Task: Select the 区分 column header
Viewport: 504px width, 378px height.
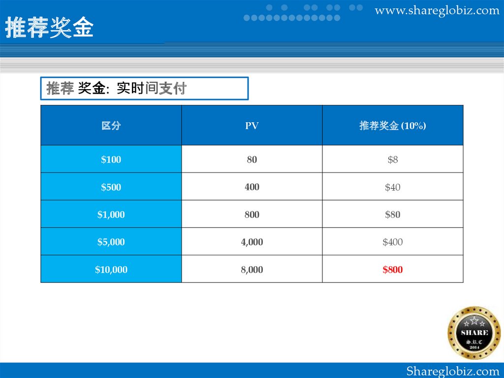Action: pyautogui.click(x=111, y=126)
